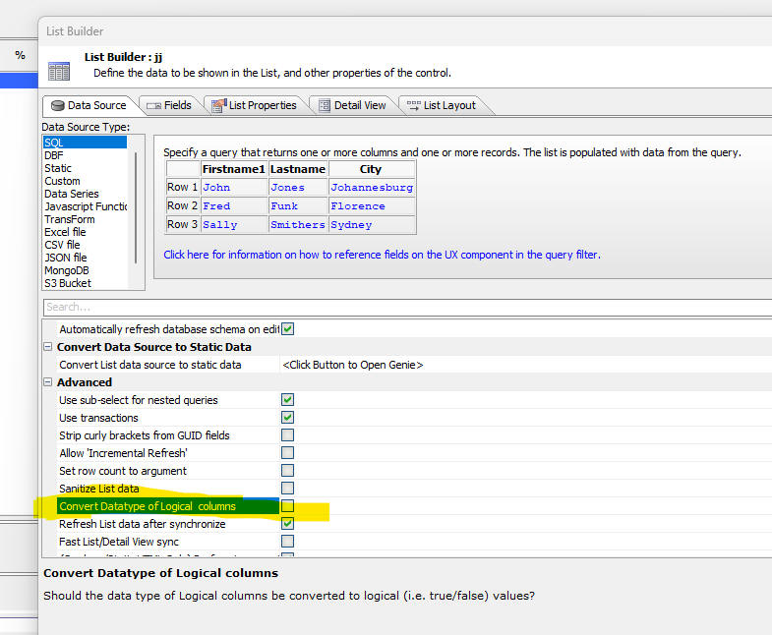Click the cell containing Johannesburg
The width and height of the screenshot is (772, 635).
372,188
